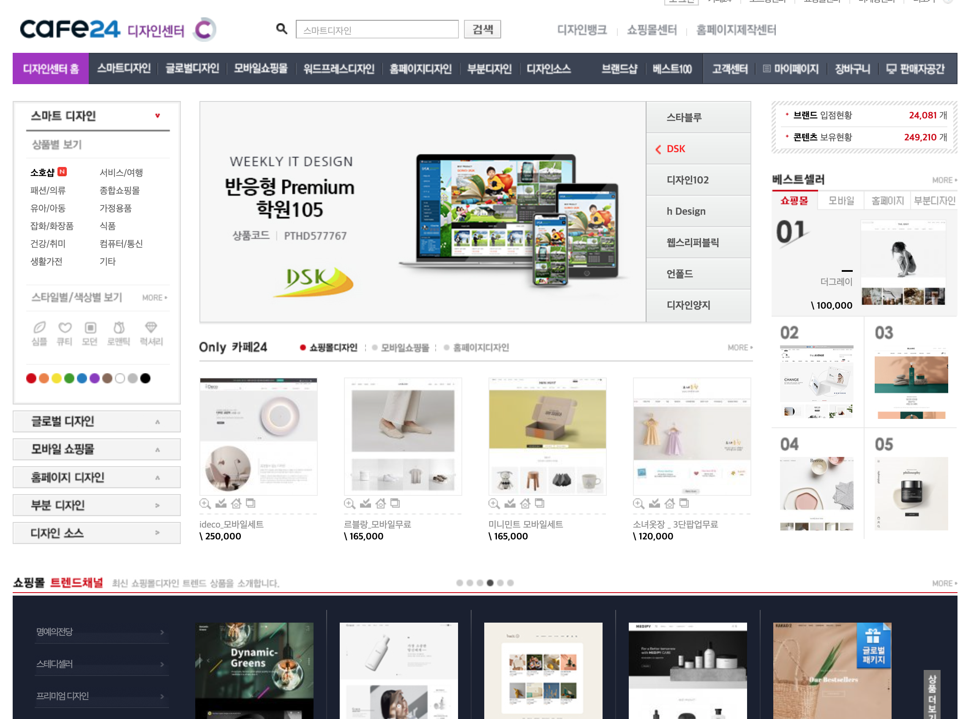Select the 큐티 heart style icon
The width and height of the screenshot is (963, 719).
[65, 327]
